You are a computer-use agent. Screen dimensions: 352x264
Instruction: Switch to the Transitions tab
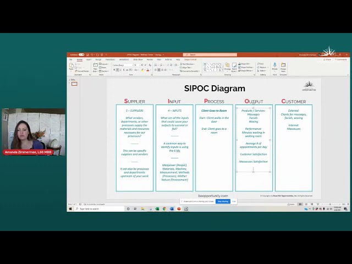(110, 60)
